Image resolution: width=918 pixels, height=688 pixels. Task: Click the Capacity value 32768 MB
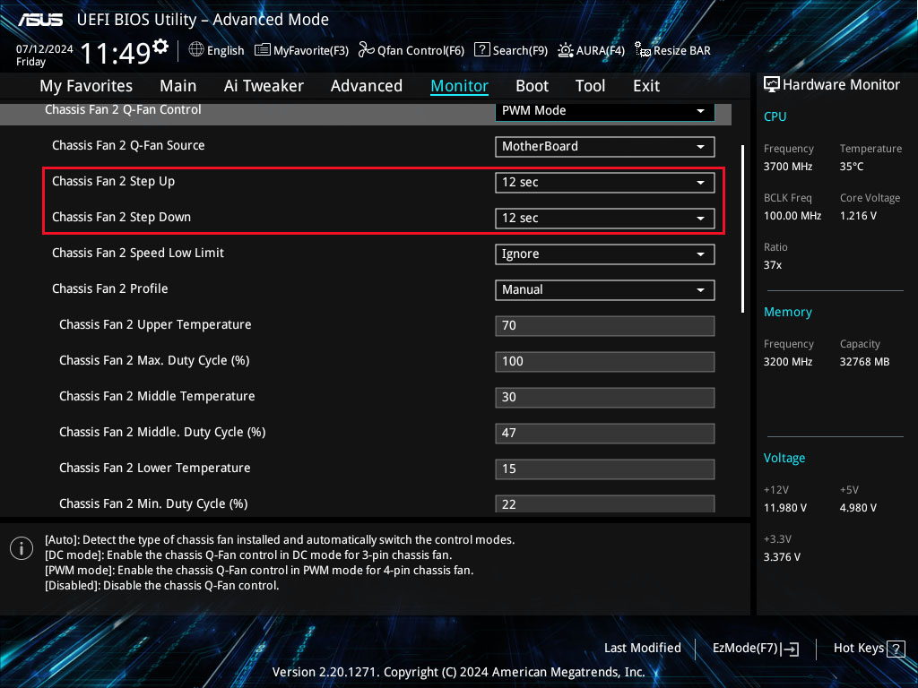[864, 362]
